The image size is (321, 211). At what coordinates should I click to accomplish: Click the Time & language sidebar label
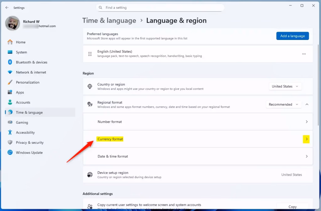click(x=29, y=112)
